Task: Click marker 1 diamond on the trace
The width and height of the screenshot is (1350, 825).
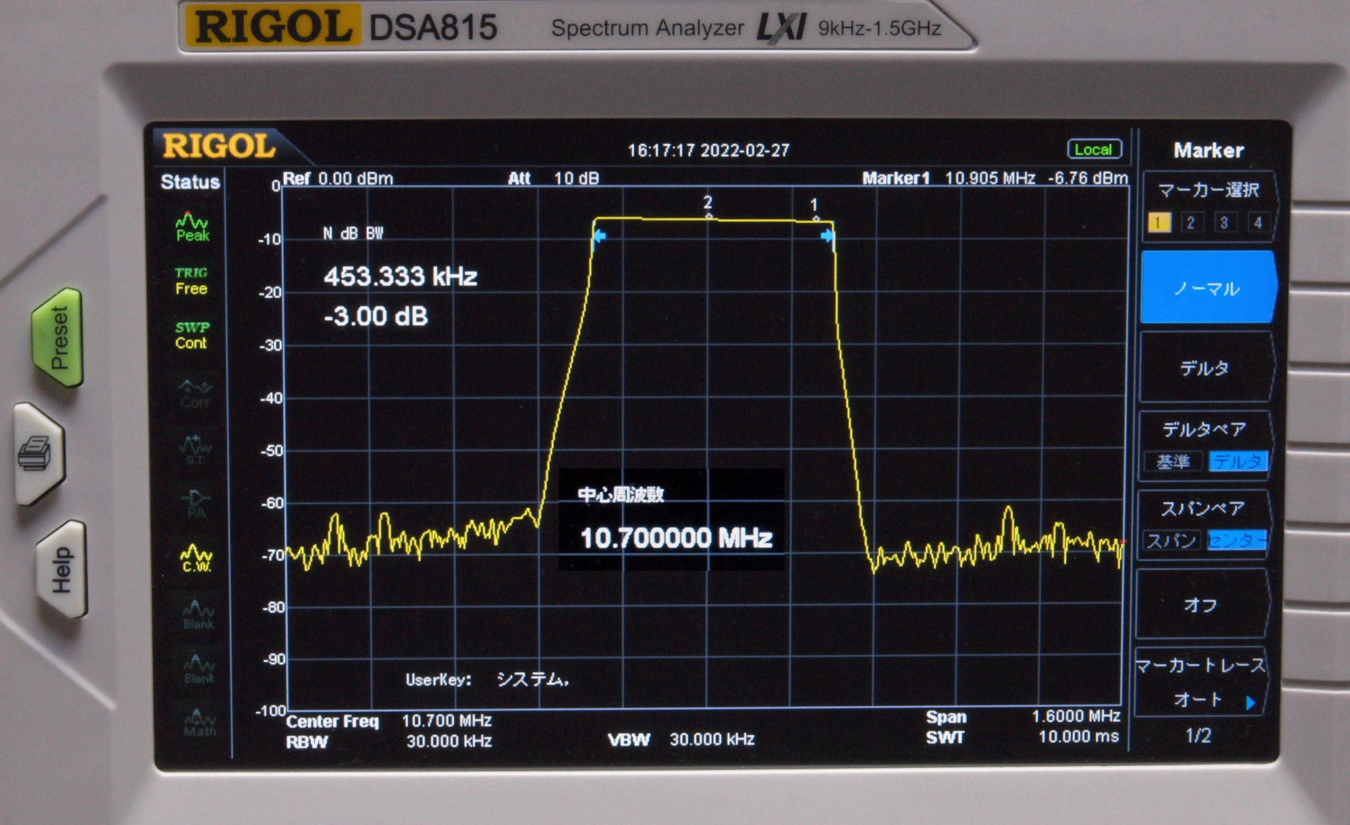Action: click(x=816, y=219)
